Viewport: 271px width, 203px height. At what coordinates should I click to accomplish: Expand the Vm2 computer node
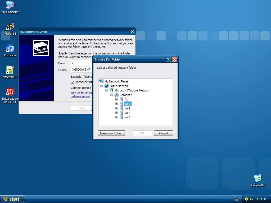116,108
